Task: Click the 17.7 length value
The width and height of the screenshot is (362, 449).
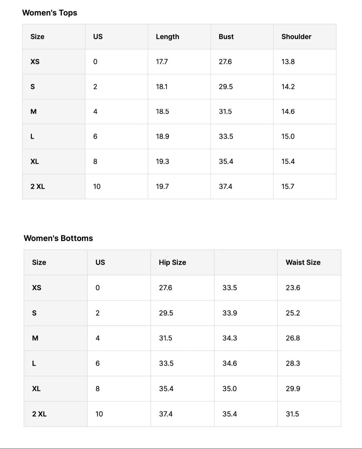Action: [x=162, y=62]
